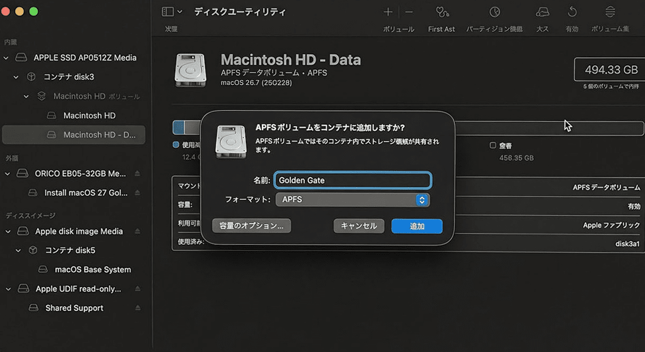Click the large Macintosh HD - Data drive icon
Viewport: 645px width, 352px height.
[x=190, y=70]
